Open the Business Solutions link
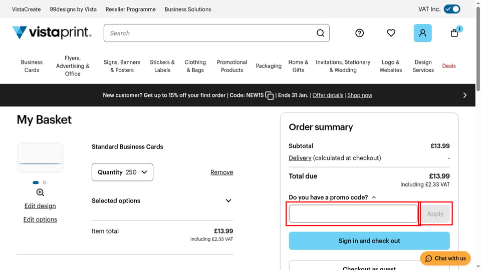 188,9
